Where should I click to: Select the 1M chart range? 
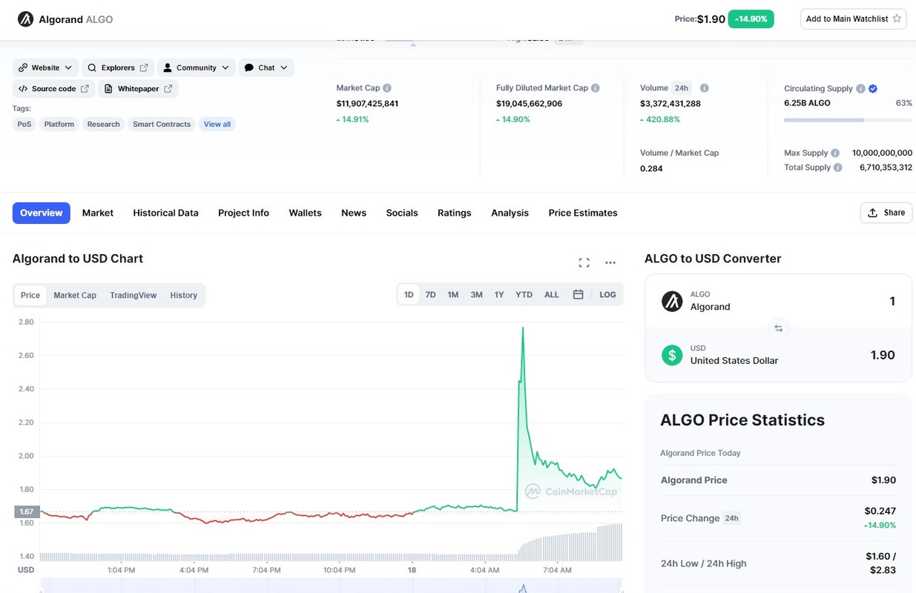[453, 294]
